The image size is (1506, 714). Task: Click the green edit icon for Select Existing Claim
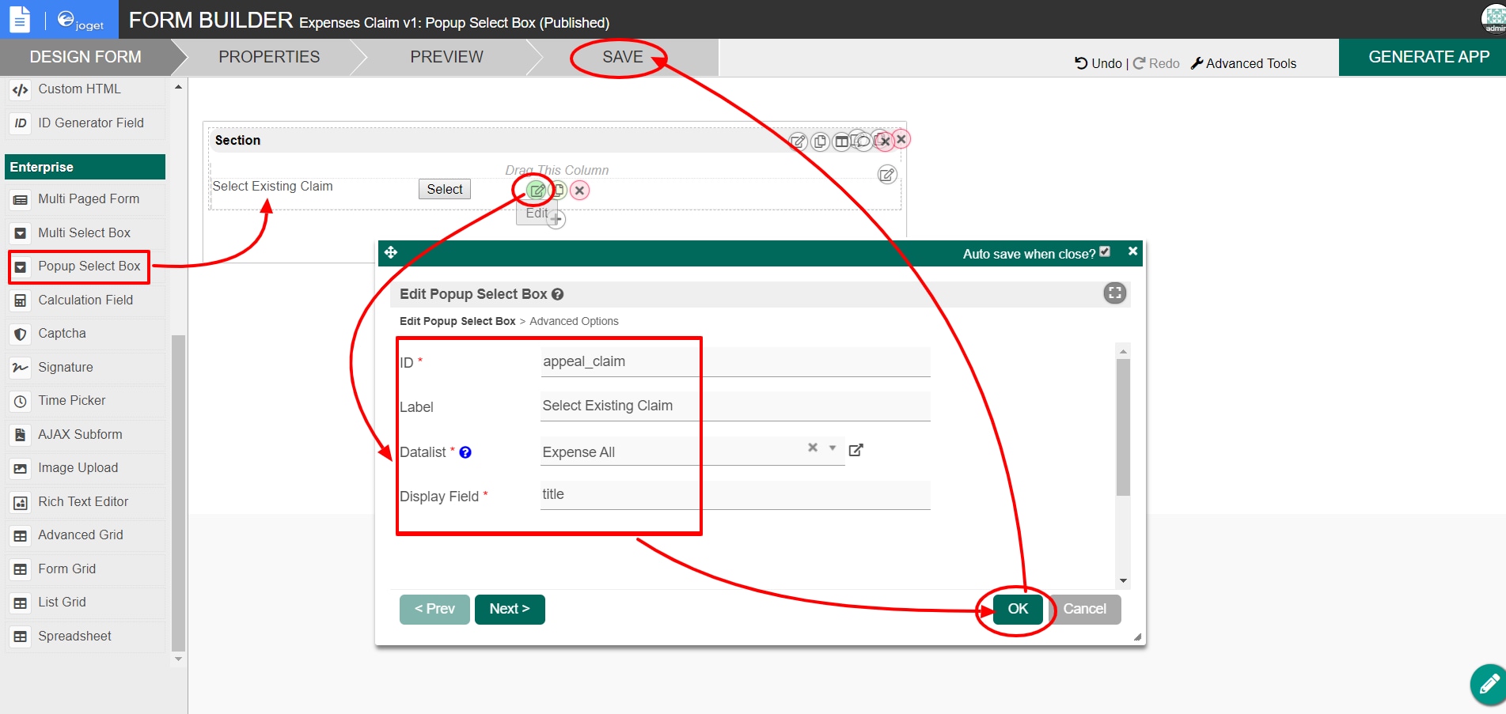click(537, 191)
